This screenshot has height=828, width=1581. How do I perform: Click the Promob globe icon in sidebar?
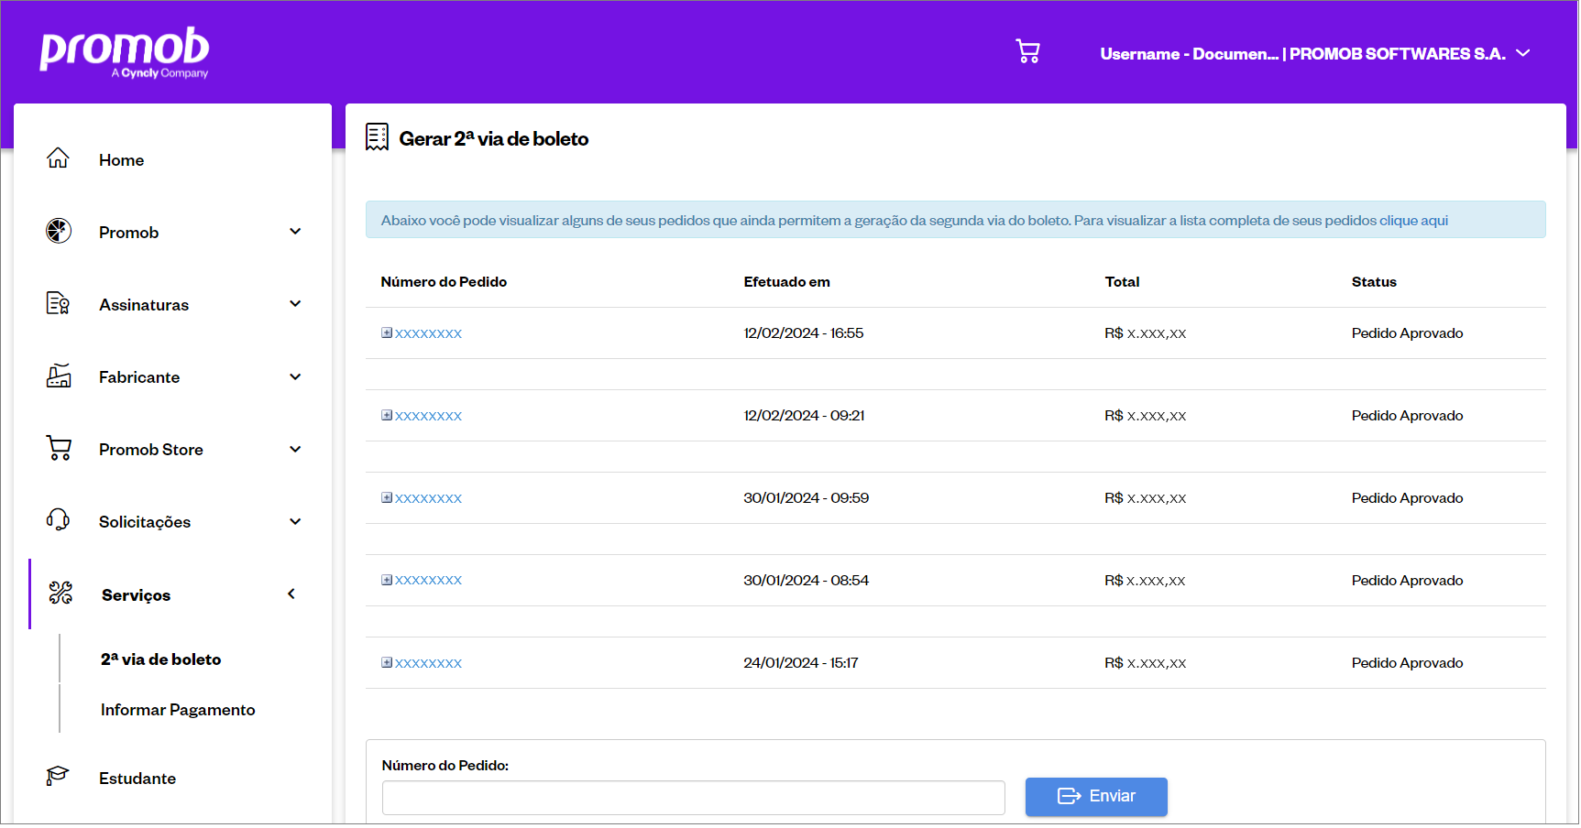point(59,231)
